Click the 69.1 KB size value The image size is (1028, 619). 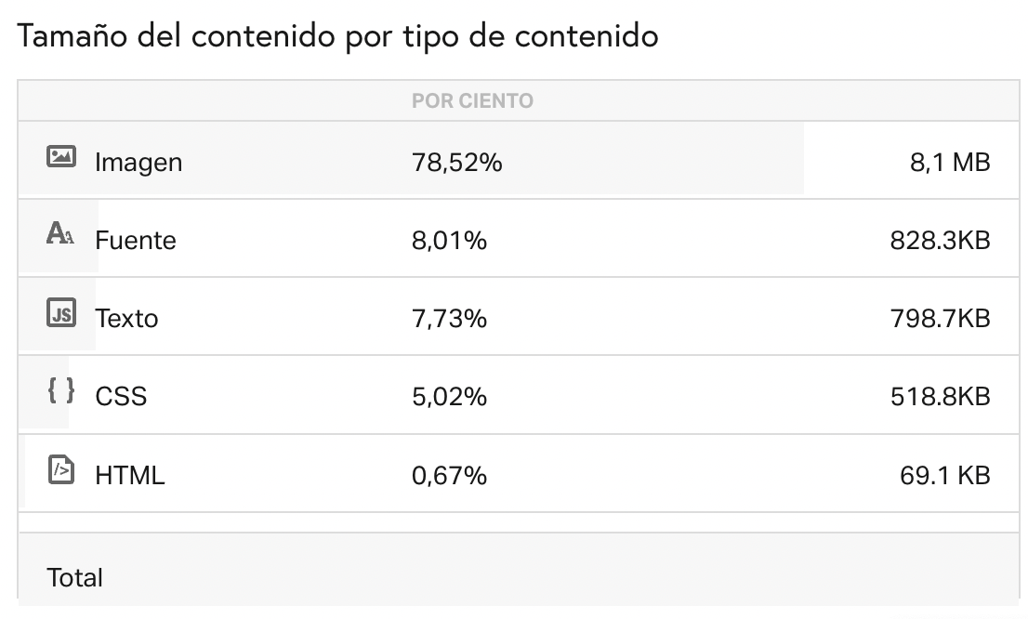coord(944,475)
